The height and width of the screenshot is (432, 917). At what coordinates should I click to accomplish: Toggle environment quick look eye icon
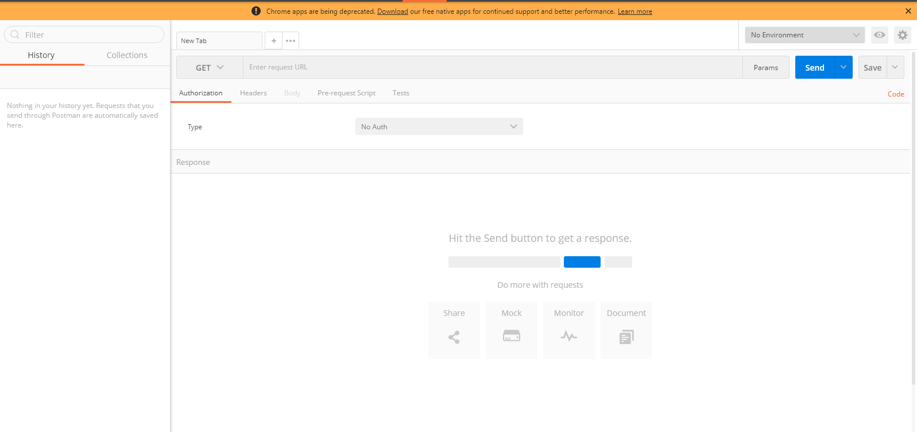click(x=879, y=35)
